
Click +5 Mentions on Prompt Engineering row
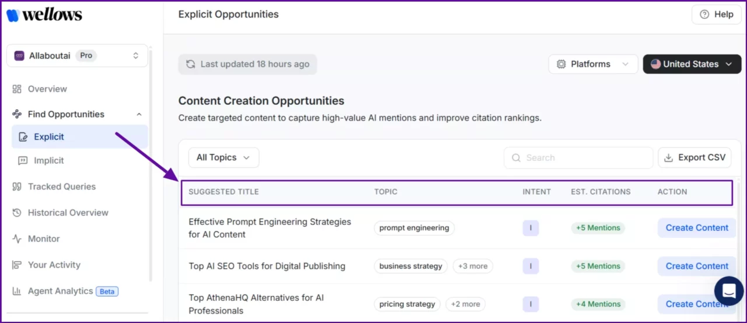click(x=598, y=228)
